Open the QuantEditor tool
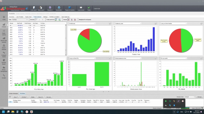The height and width of the screenshot is (114, 204). pyautogui.click(x=58, y=9)
